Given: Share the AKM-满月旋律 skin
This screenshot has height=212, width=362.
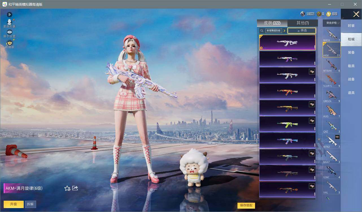Looking at the screenshot, I should click(75, 188).
